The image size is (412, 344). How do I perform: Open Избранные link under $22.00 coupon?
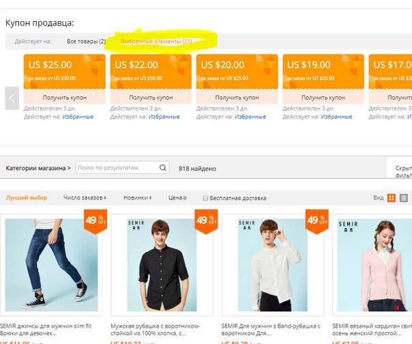[164, 117]
